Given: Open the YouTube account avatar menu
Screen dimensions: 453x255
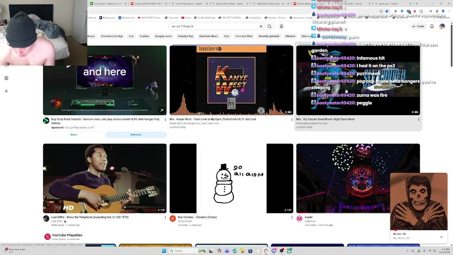Looking at the screenshot, I should coord(442,26).
